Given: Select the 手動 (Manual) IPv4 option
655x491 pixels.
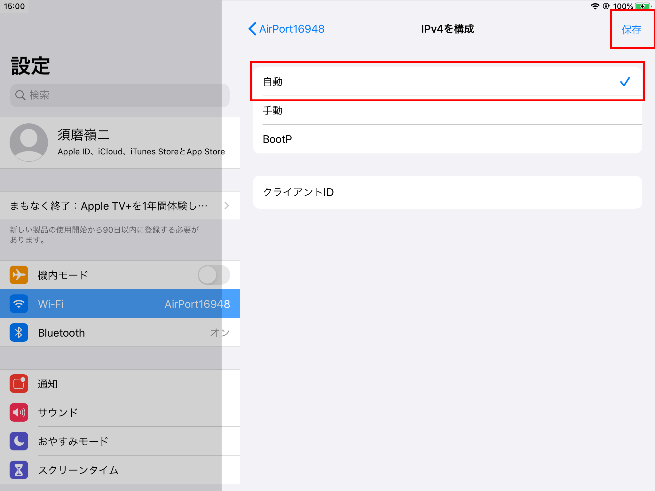Looking at the screenshot, I should (447, 111).
